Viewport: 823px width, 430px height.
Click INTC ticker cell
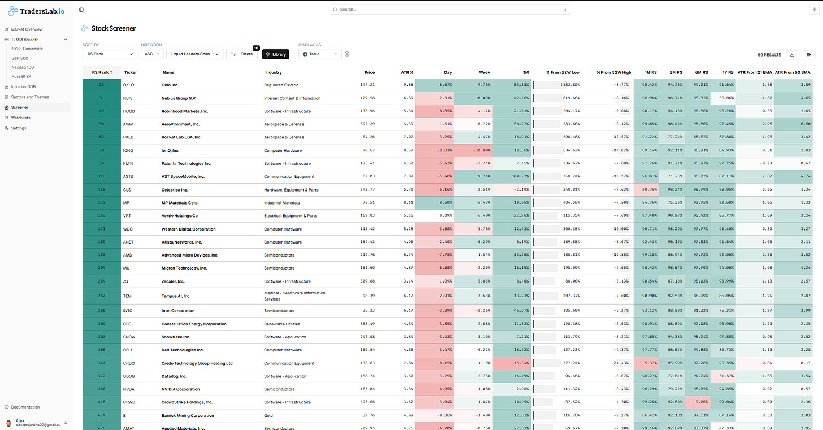click(128, 311)
